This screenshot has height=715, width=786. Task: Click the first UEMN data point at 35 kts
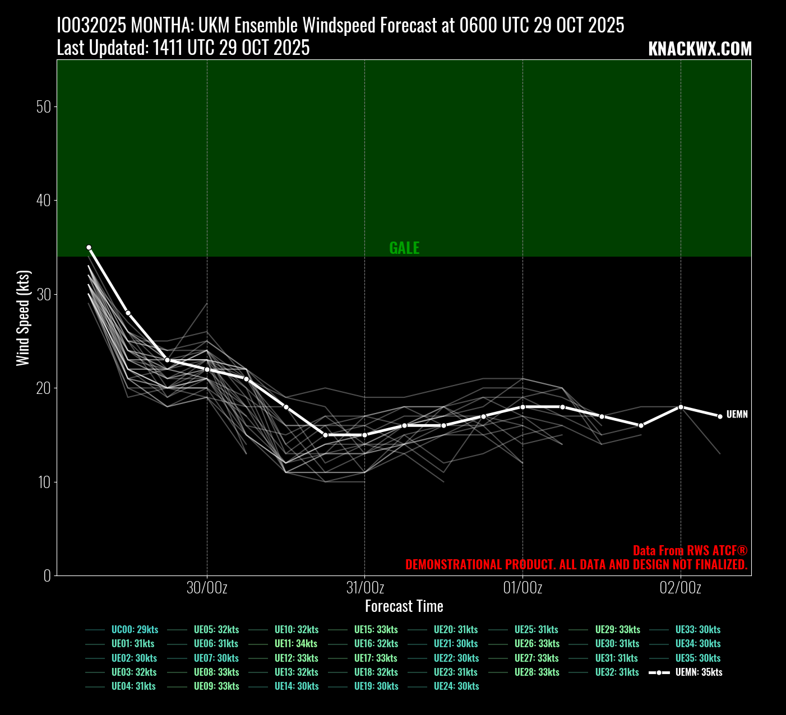click(x=89, y=247)
